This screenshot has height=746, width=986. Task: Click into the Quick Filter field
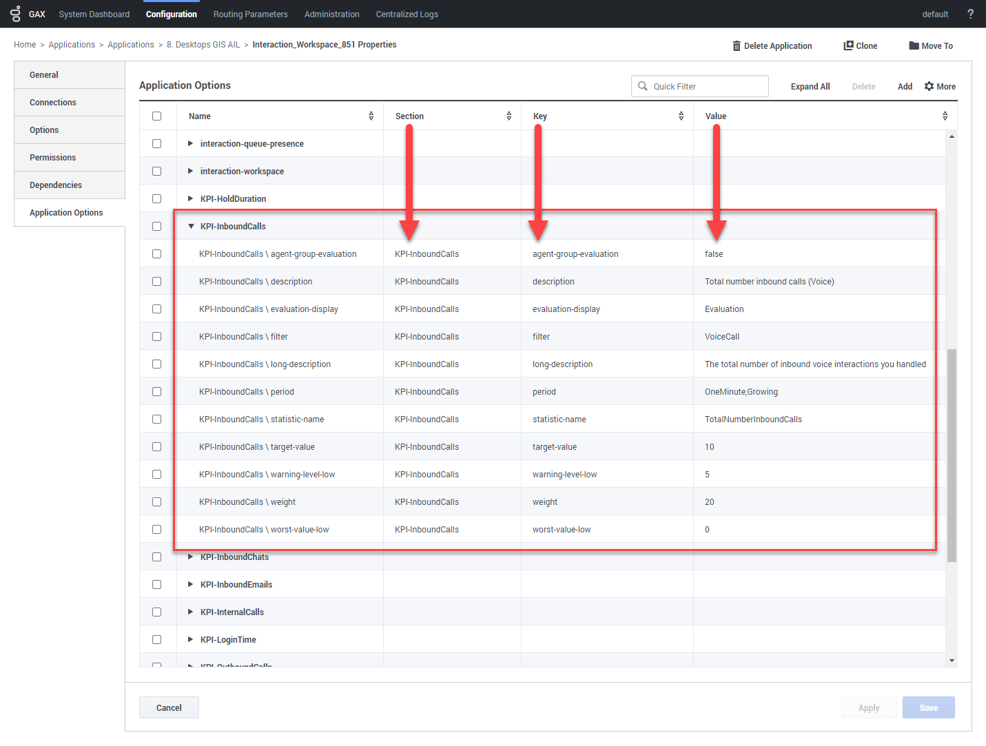[706, 86]
